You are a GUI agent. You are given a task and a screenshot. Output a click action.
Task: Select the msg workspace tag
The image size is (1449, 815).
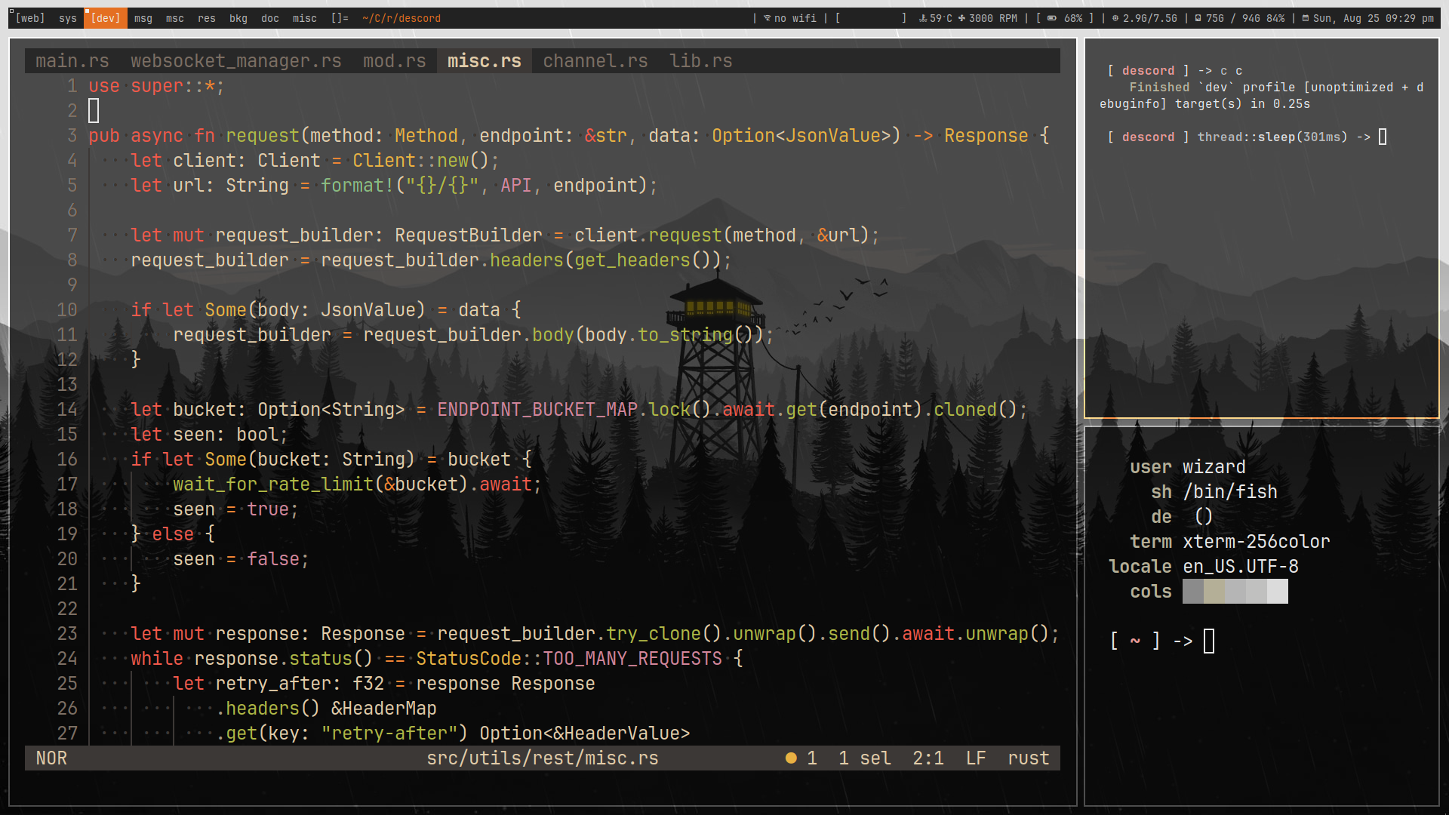click(143, 18)
